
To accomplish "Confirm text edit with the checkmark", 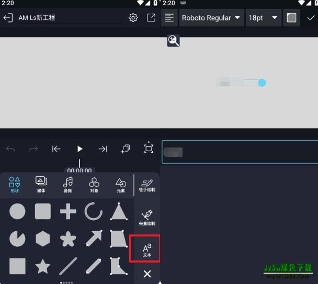I will click(311, 18).
